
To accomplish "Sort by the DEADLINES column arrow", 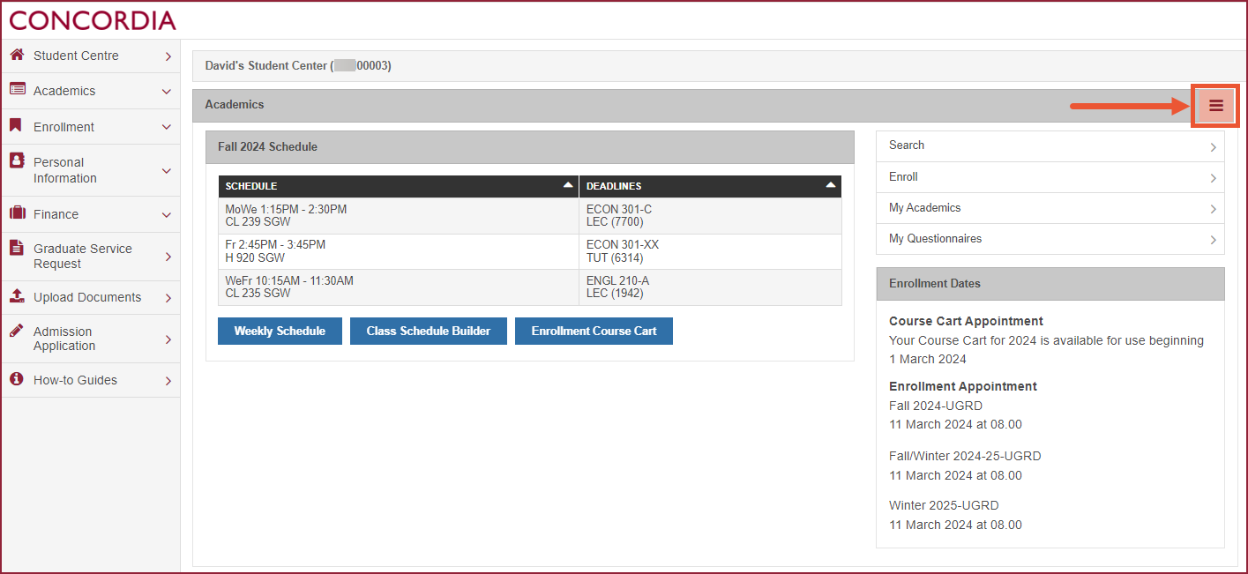I will click(x=831, y=186).
